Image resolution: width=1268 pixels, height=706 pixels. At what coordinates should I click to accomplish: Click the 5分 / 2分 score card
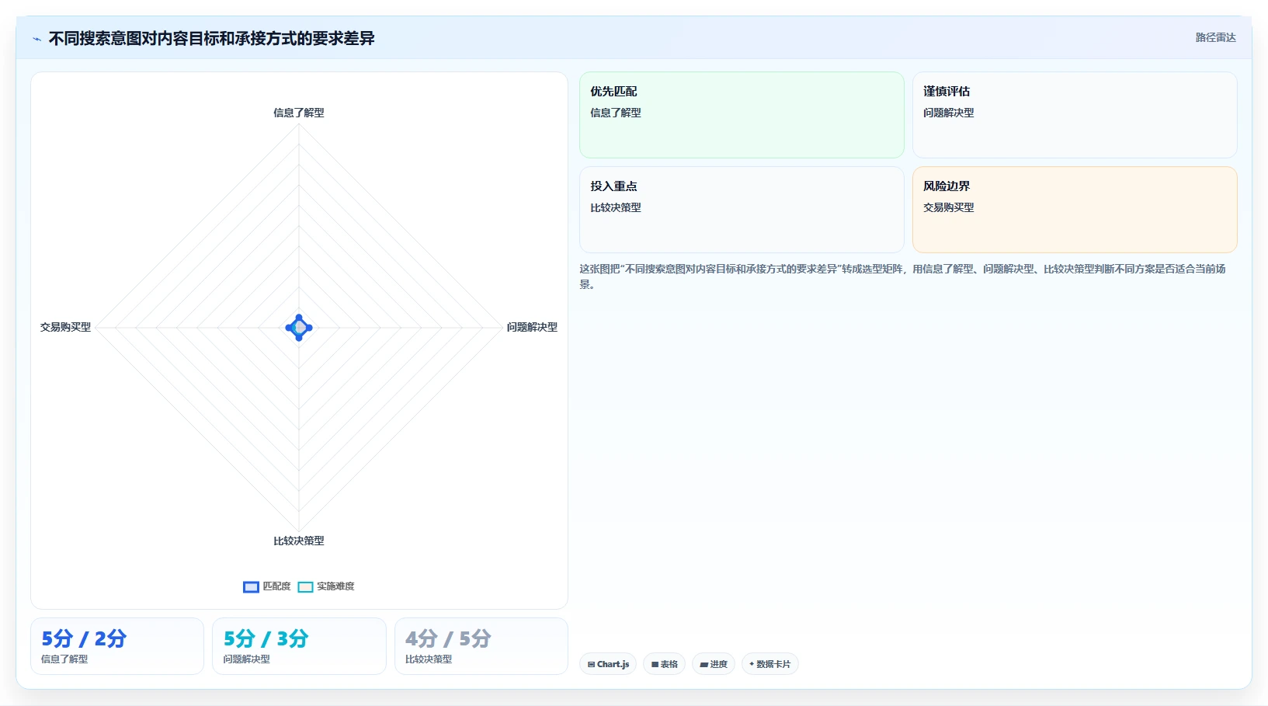117,646
